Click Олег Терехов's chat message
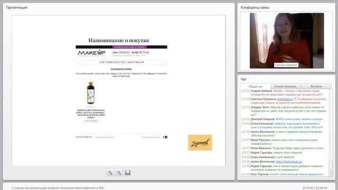The width and height of the screenshot is (338, 190). click(x=283, y=174)
